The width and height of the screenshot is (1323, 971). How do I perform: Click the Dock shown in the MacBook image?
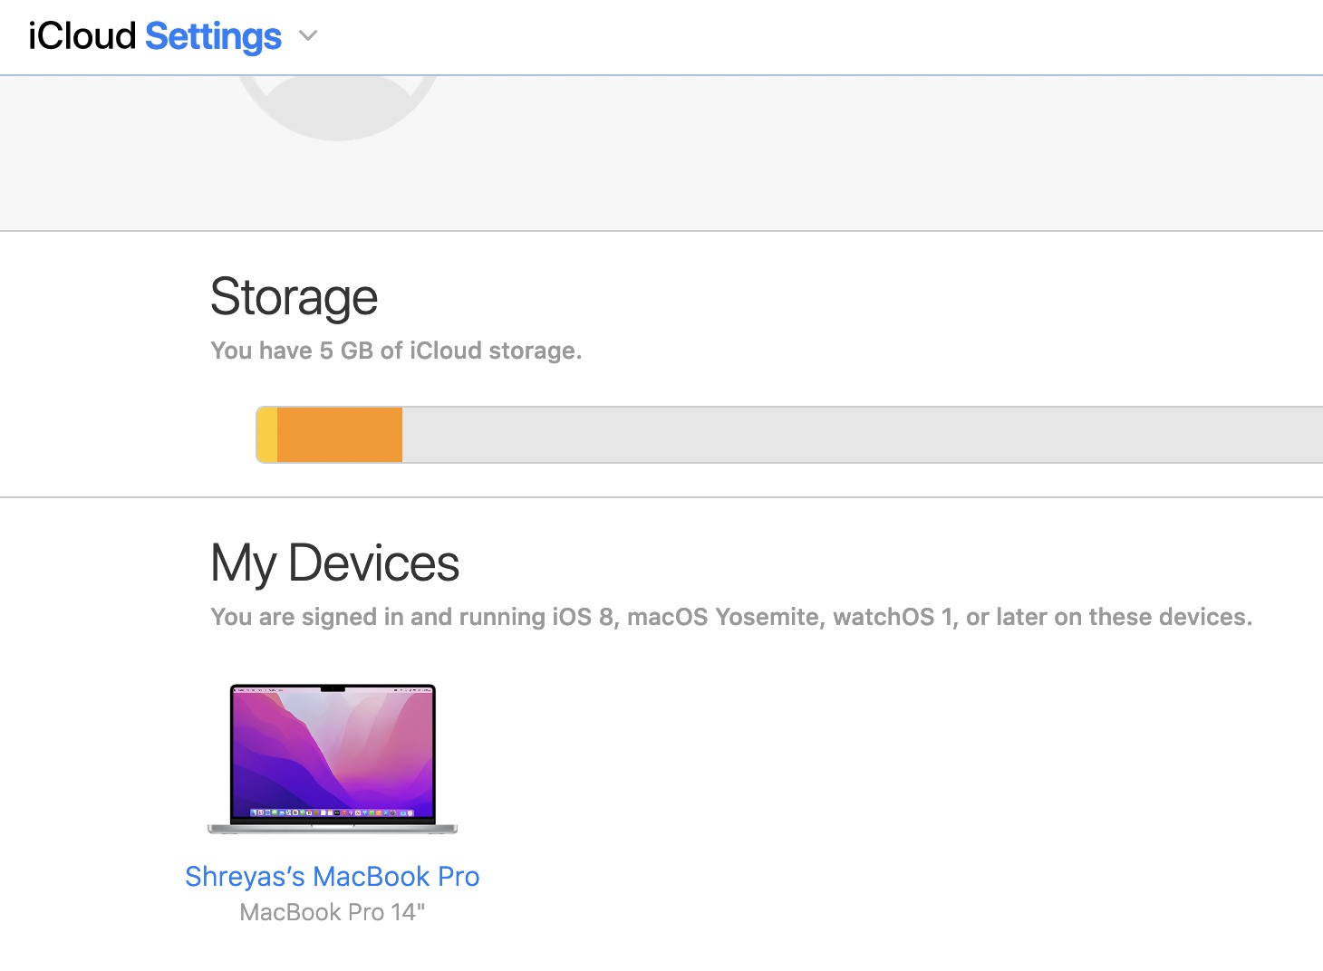click(333, 812)
